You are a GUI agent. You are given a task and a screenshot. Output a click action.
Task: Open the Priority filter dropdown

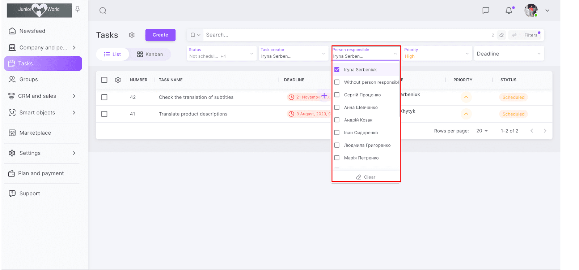point(436,53)
